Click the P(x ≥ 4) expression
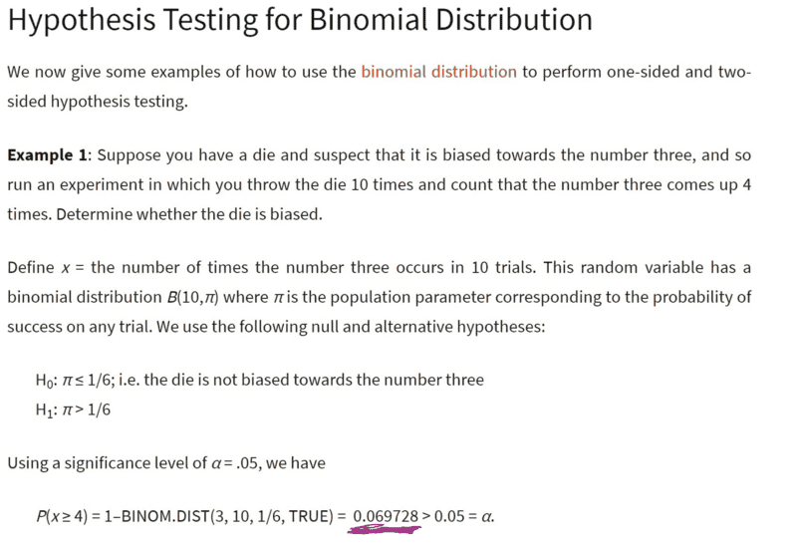 tap(62, 516)
